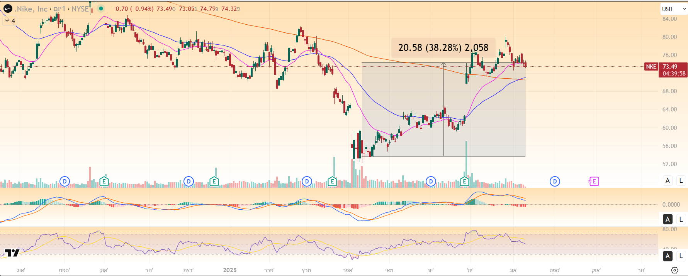
Task: Expand the collapsed indicators legend showing 4
Action: click(x=10, y=21)
